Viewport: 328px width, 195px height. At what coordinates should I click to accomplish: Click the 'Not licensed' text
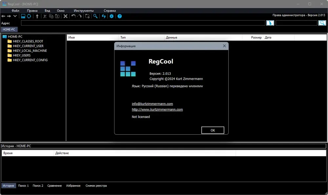tap(141, 117)
